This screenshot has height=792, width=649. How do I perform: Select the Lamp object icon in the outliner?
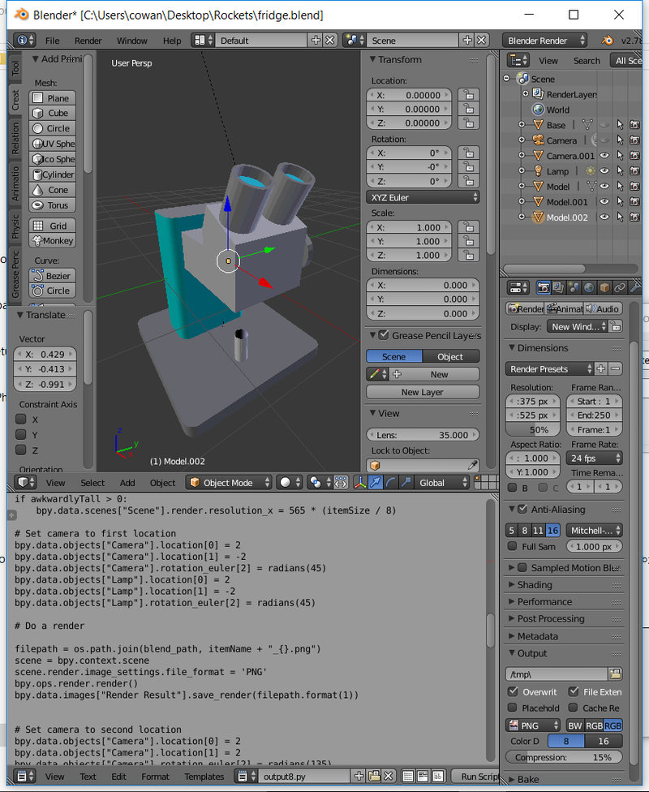tap(537, 171)
